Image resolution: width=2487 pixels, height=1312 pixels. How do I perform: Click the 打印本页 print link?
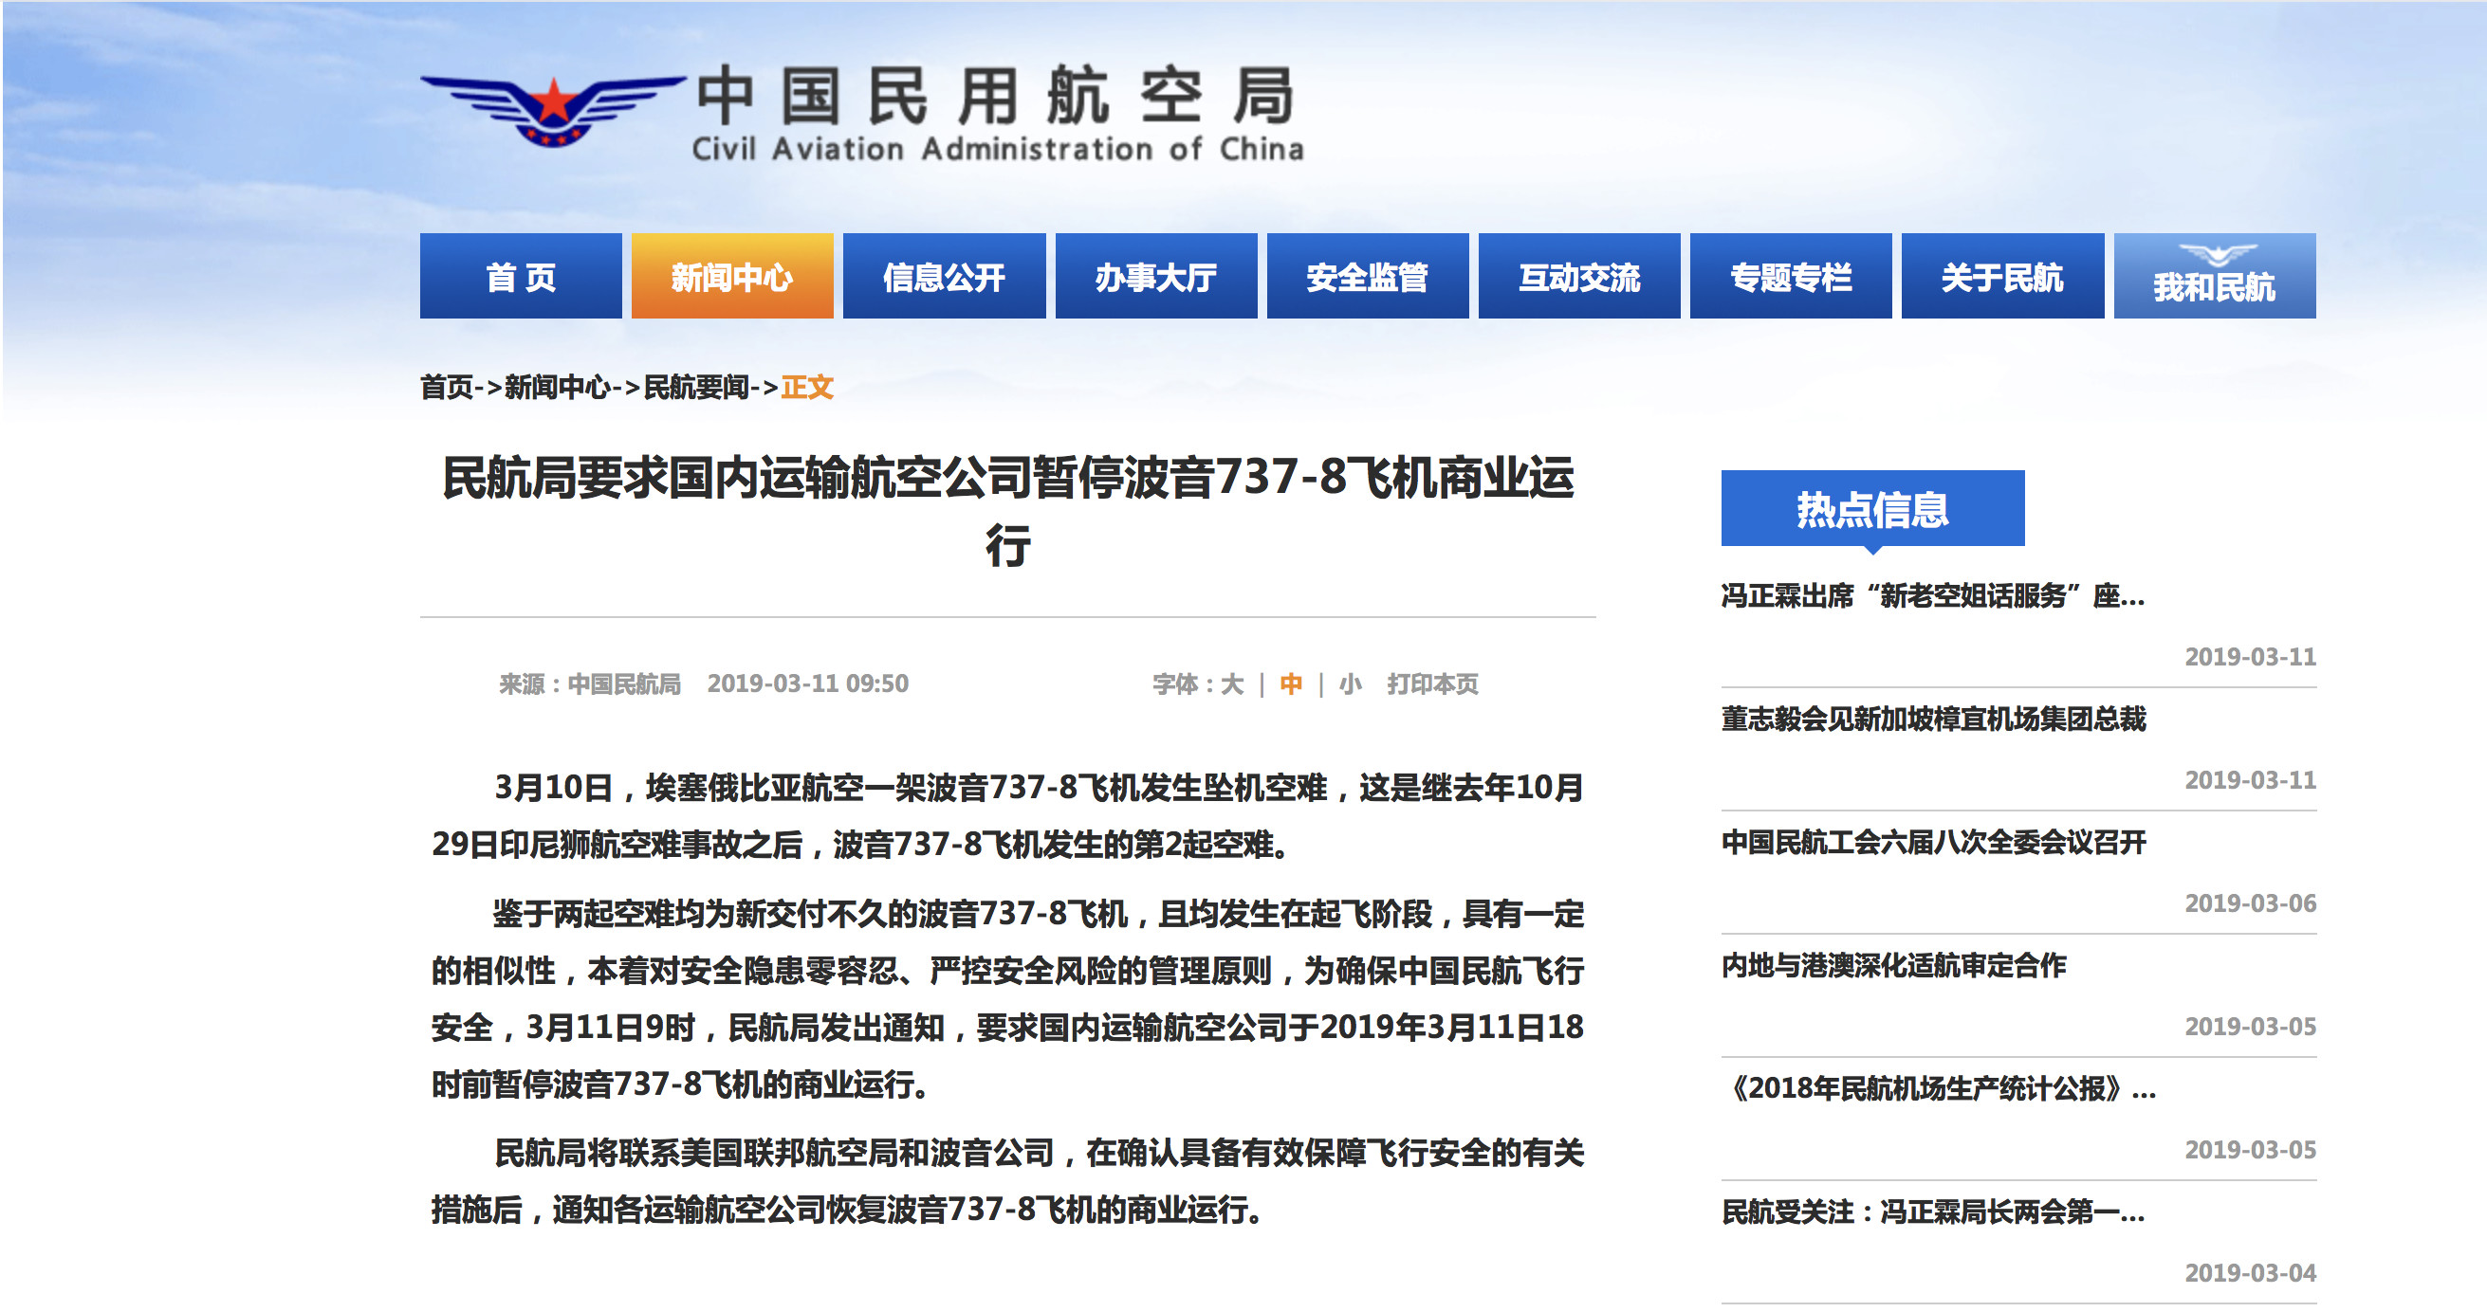[1432, 684]
